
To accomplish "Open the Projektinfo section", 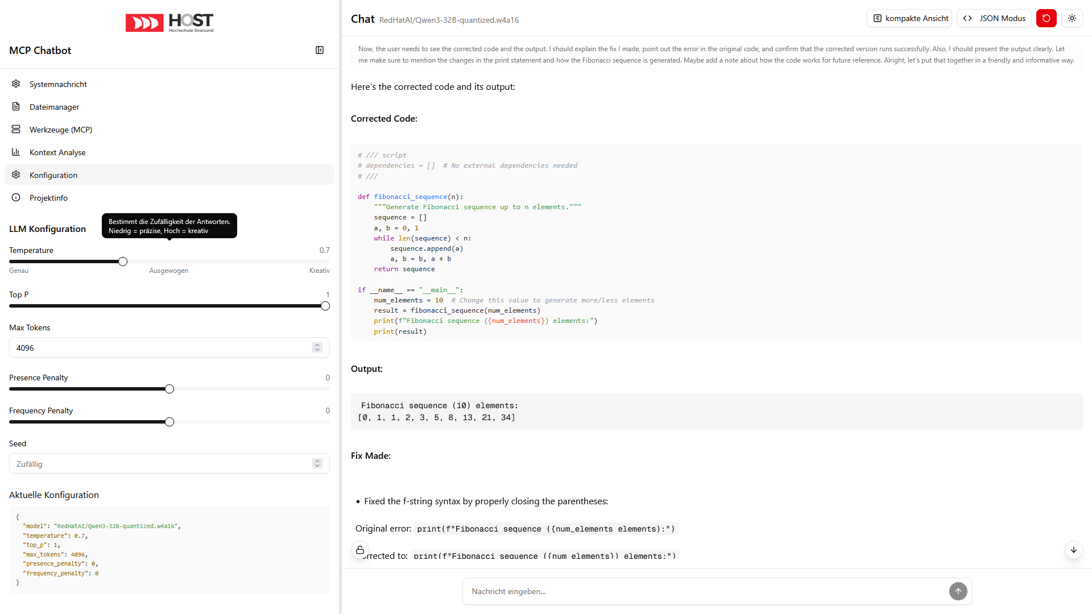I will coord(49,198).
